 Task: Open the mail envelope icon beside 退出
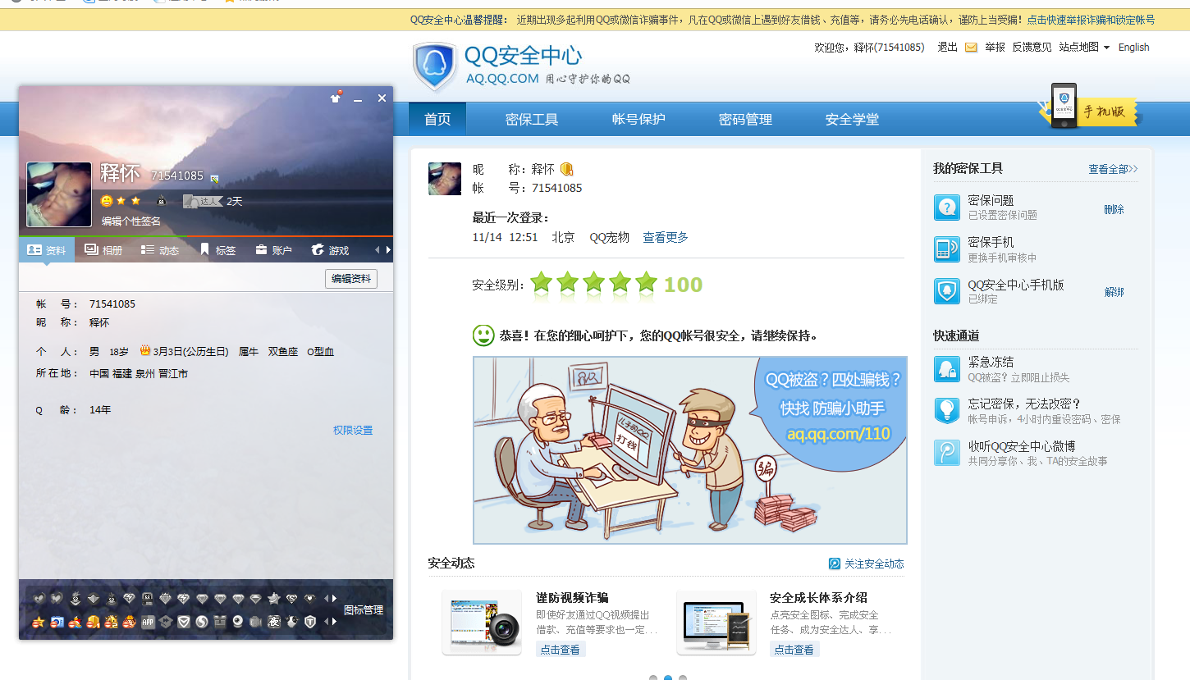click(971, 48)
